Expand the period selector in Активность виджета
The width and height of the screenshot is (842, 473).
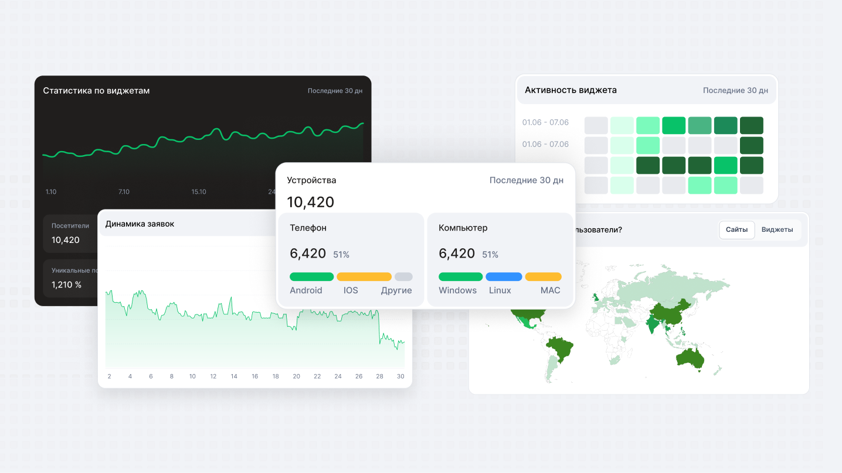735,90
